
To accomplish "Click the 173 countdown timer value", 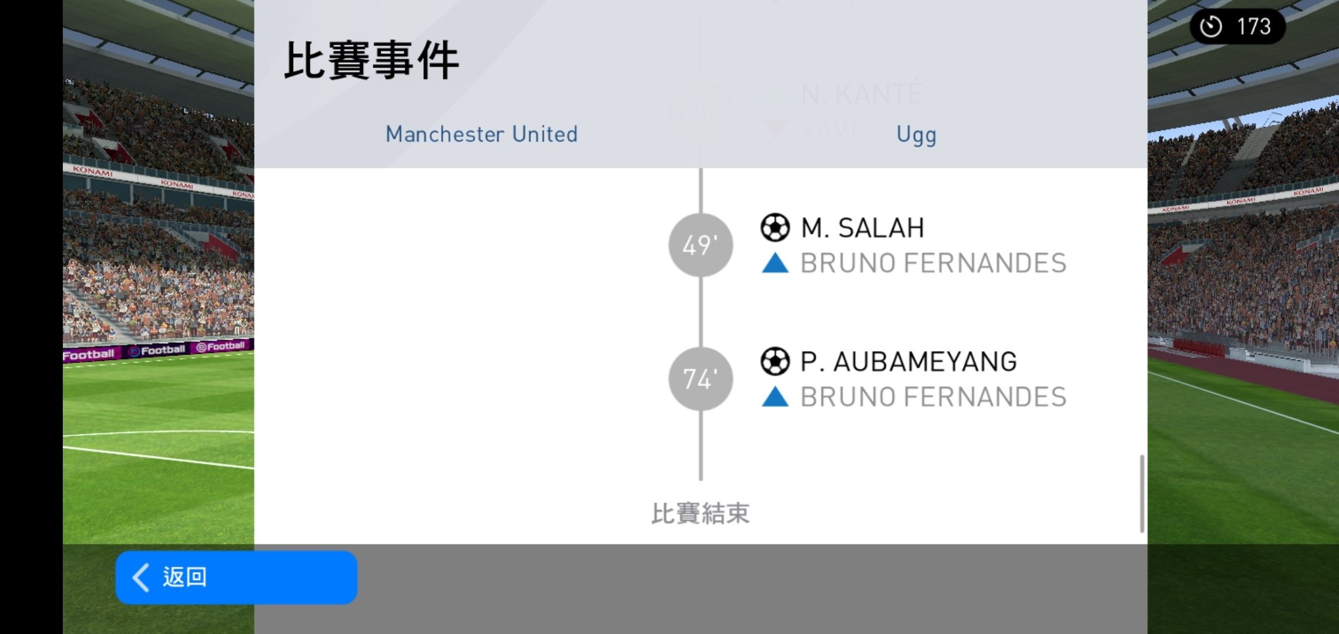I will pyautogui.click(x=1253, y=26).
